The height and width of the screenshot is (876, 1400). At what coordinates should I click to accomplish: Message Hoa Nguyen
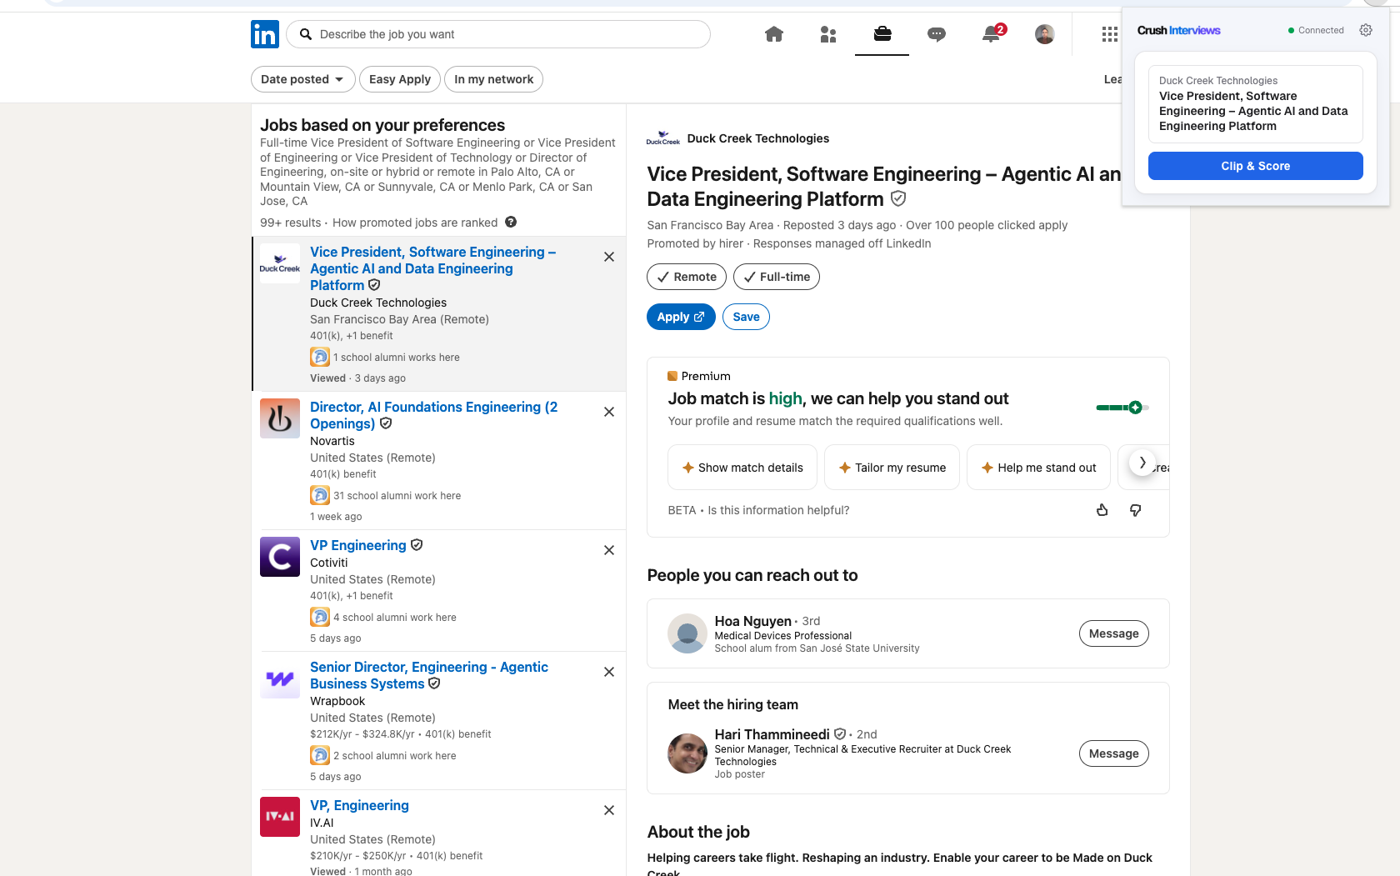[x=1114, y=633]
